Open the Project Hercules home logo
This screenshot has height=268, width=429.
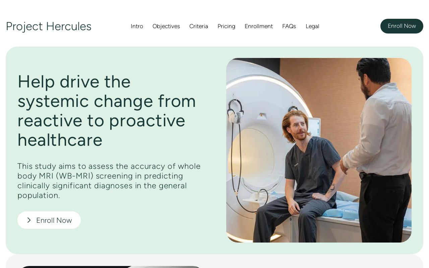point(49,26)
